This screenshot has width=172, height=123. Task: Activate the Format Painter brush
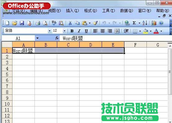click(x=95, y=23)
